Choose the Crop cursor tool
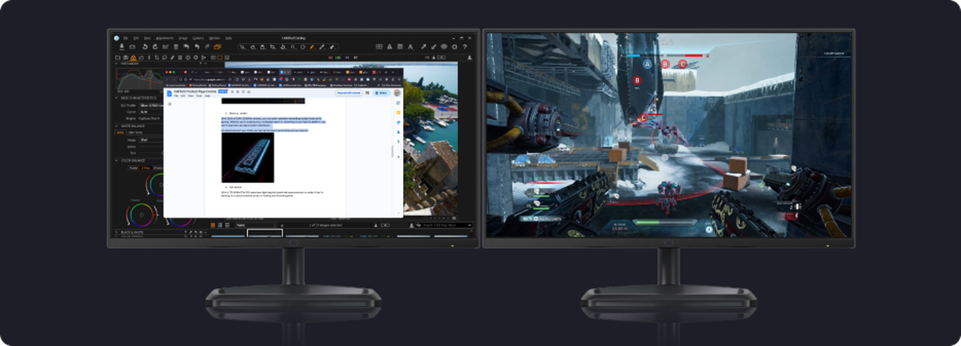 [x=273, y=47]
